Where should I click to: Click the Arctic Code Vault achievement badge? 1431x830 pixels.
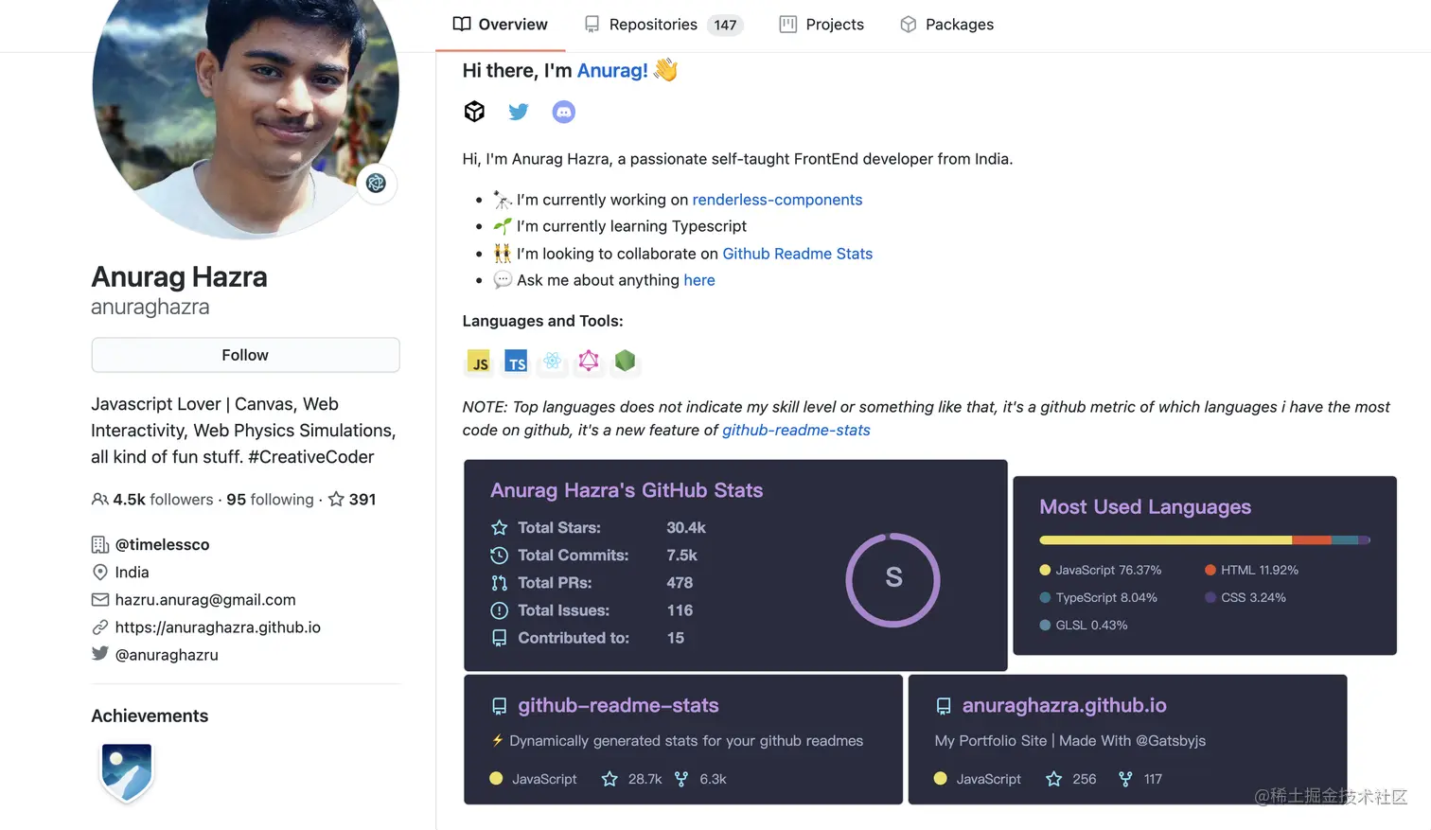(x=127, y=772)
